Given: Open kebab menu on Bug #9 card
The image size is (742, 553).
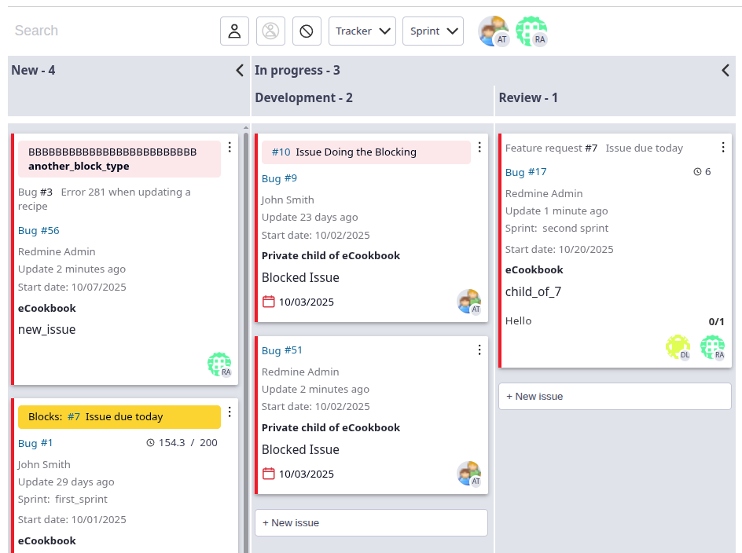Looking at the screenshot, I should click(x=479, y=147).
